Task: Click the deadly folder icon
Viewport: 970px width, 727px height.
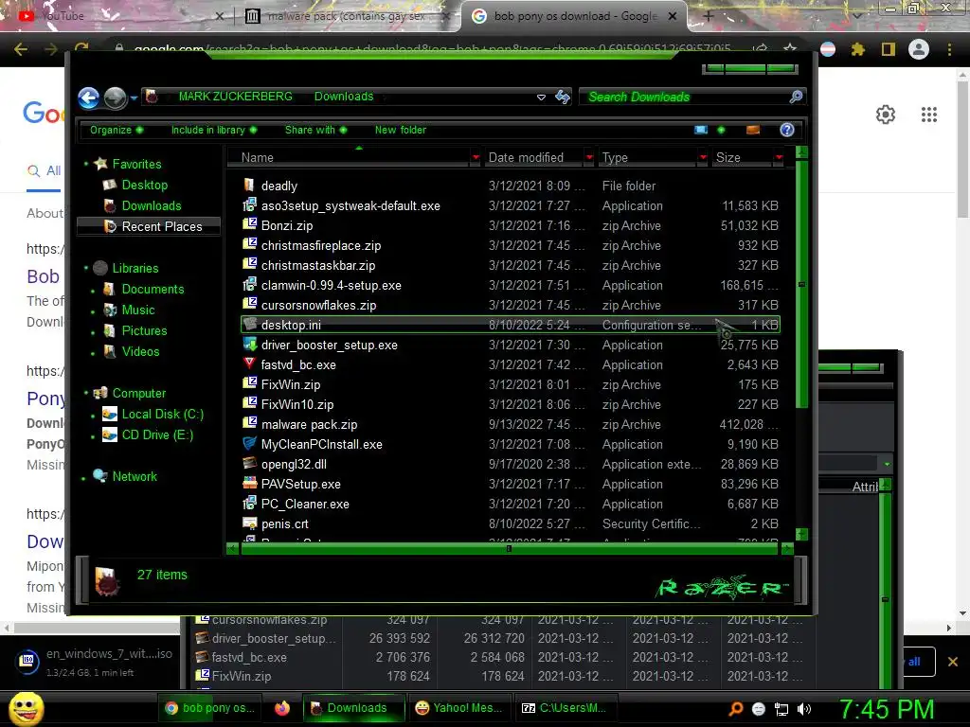Action: tap(249, 185)
